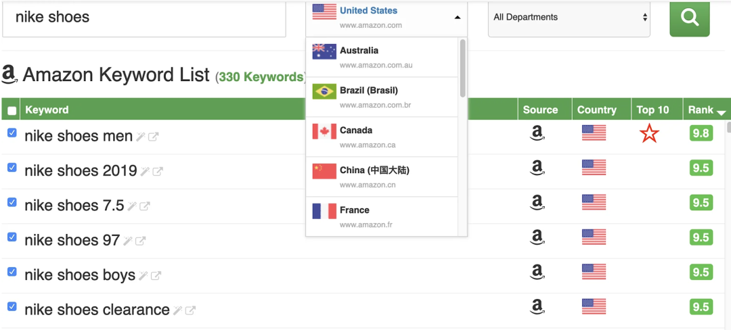This screenshot has height=330, width=731.
Task: Click the nike shoes boys keyword
Action: click(x=80, y=275)
